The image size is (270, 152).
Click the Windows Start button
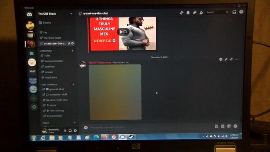[x=34, y=138]
